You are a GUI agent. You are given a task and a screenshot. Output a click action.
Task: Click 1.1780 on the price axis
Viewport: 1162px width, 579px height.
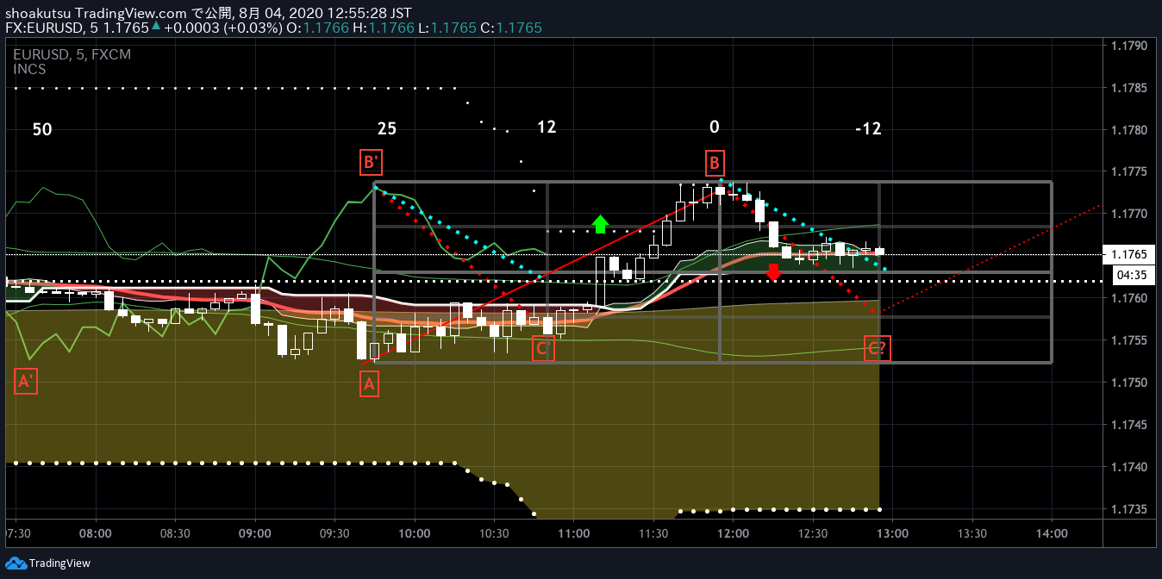click(x=1129, y=130)
